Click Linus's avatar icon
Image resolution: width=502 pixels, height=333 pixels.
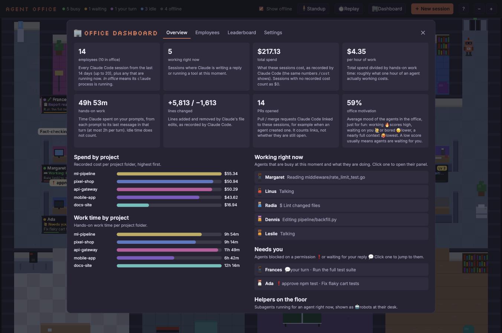pos(260,191)
